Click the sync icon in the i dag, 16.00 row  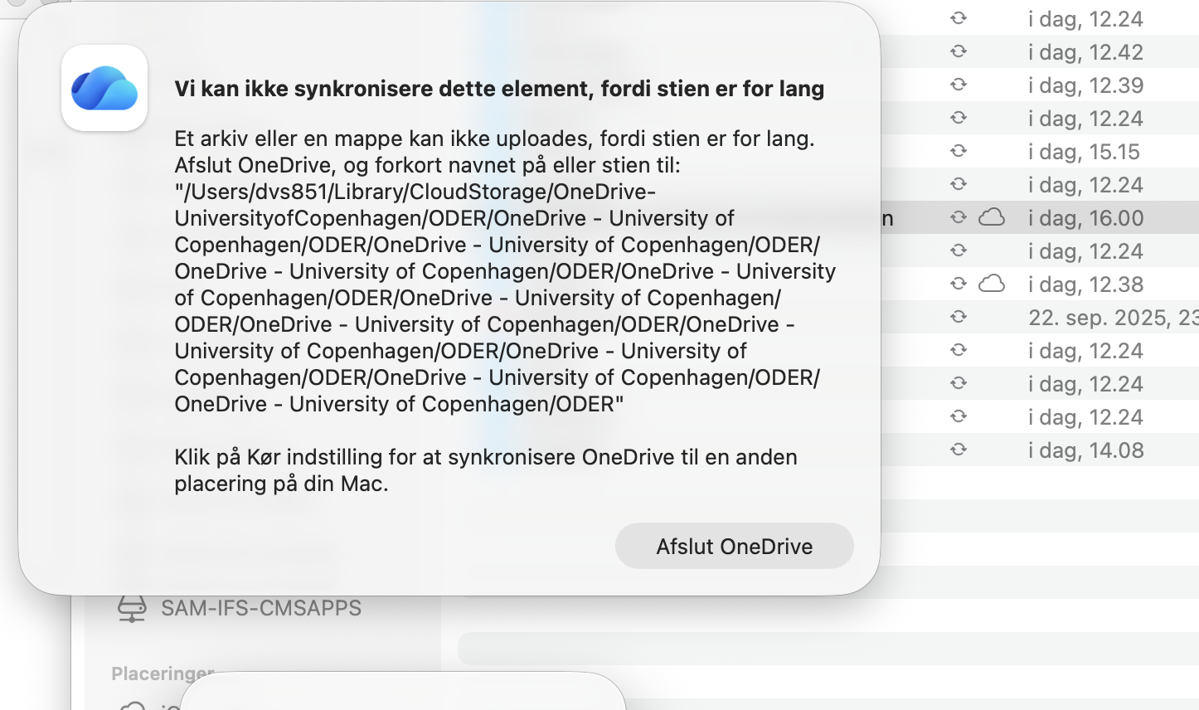click(959, 217)
